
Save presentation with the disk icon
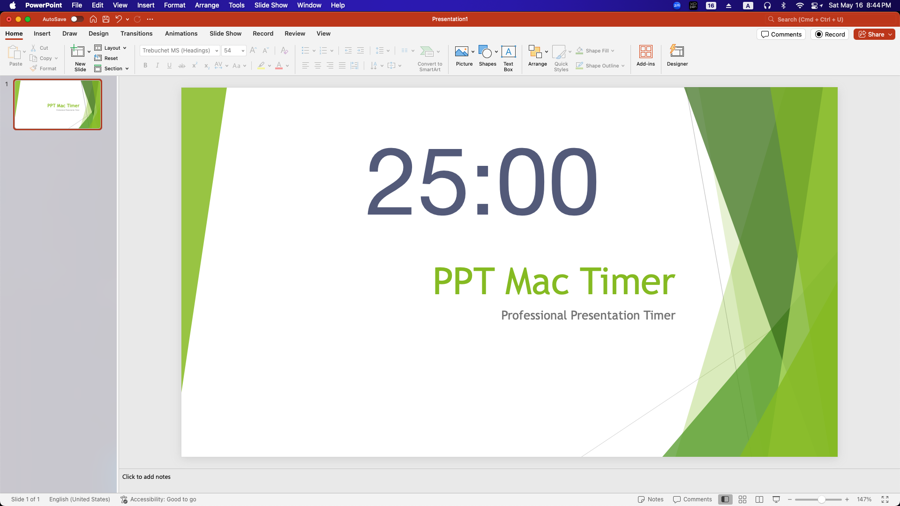pyautogui.click(x=106, y=19)
